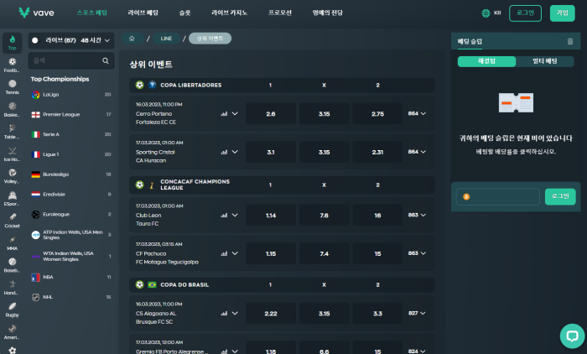Expand Cerro Porteno match details chevron
The height and width of the screenshot is (354, 587).
pos(235,113)
